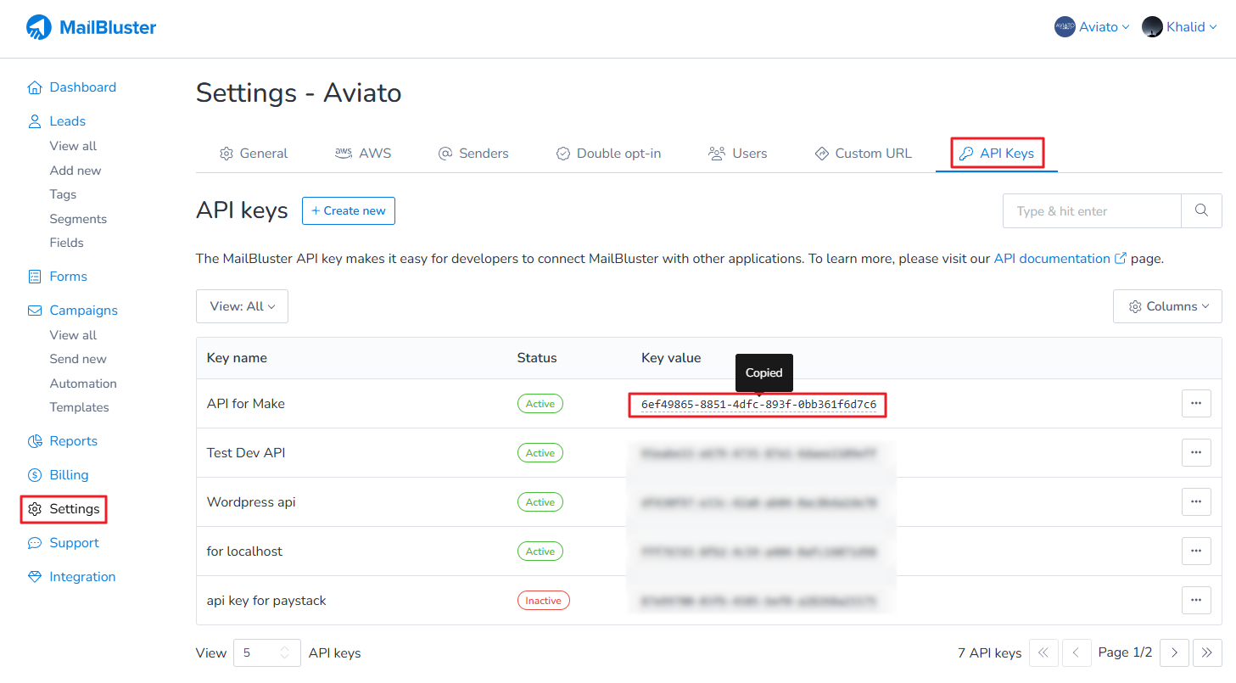Open three-dot menu for api key for paystack
The image size is (1236, 683).
1196,601
